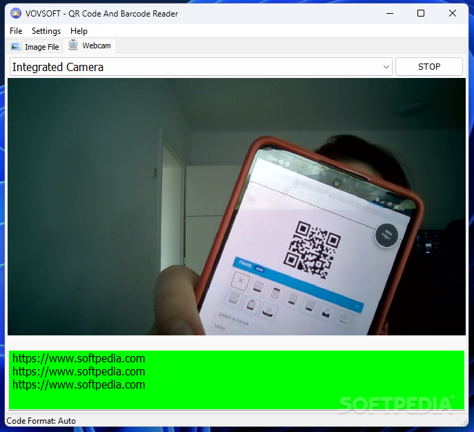The height and width of the screenshot is (432, 474).
Task: Click the window resize grip in status bar
Action: click(x=464, y=422)
